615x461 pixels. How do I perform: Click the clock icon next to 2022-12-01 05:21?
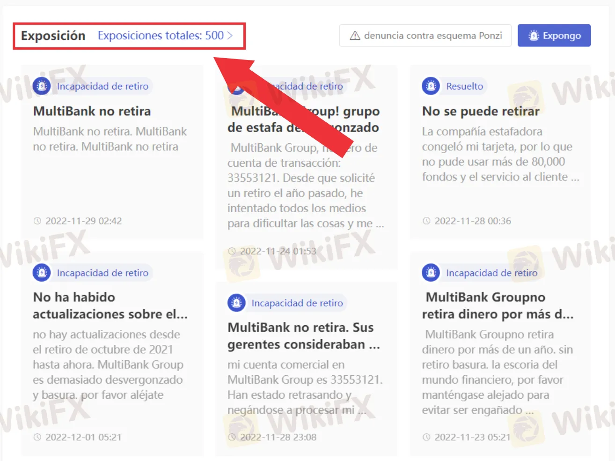37,437
